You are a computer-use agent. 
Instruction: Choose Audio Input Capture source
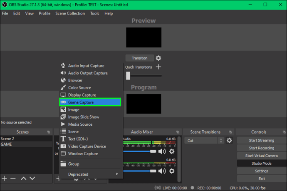tap(90, 66)
